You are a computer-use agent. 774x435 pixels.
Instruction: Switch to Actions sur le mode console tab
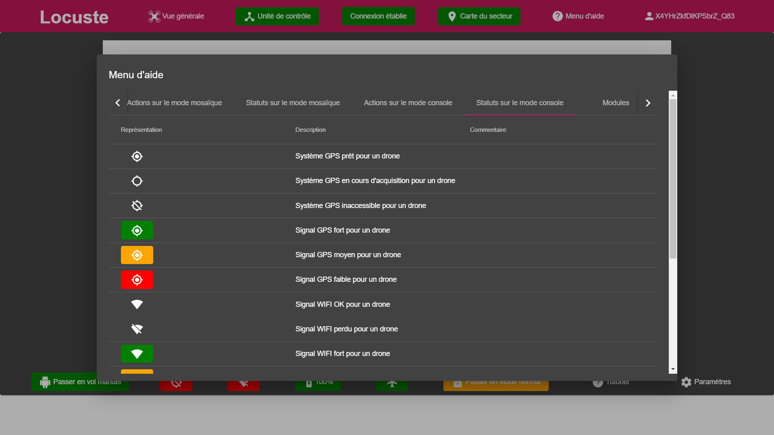click(x=408, y=103)
